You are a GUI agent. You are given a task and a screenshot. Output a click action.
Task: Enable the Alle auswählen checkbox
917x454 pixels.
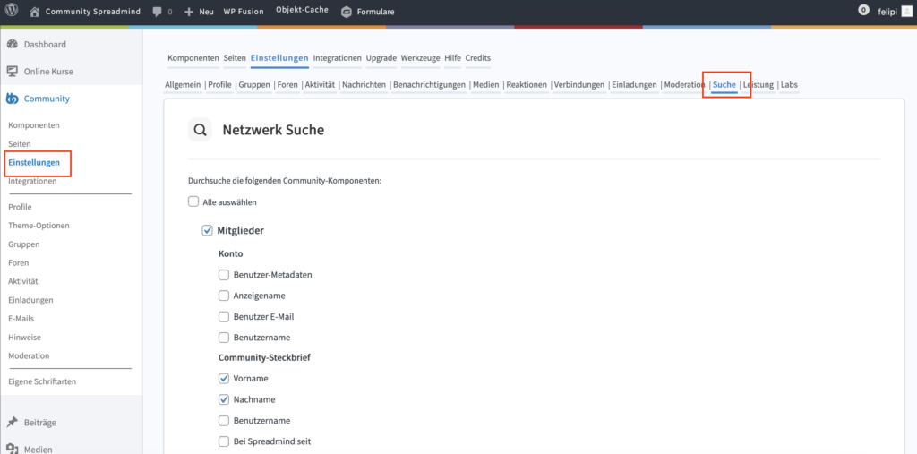(x=193, y=201)
